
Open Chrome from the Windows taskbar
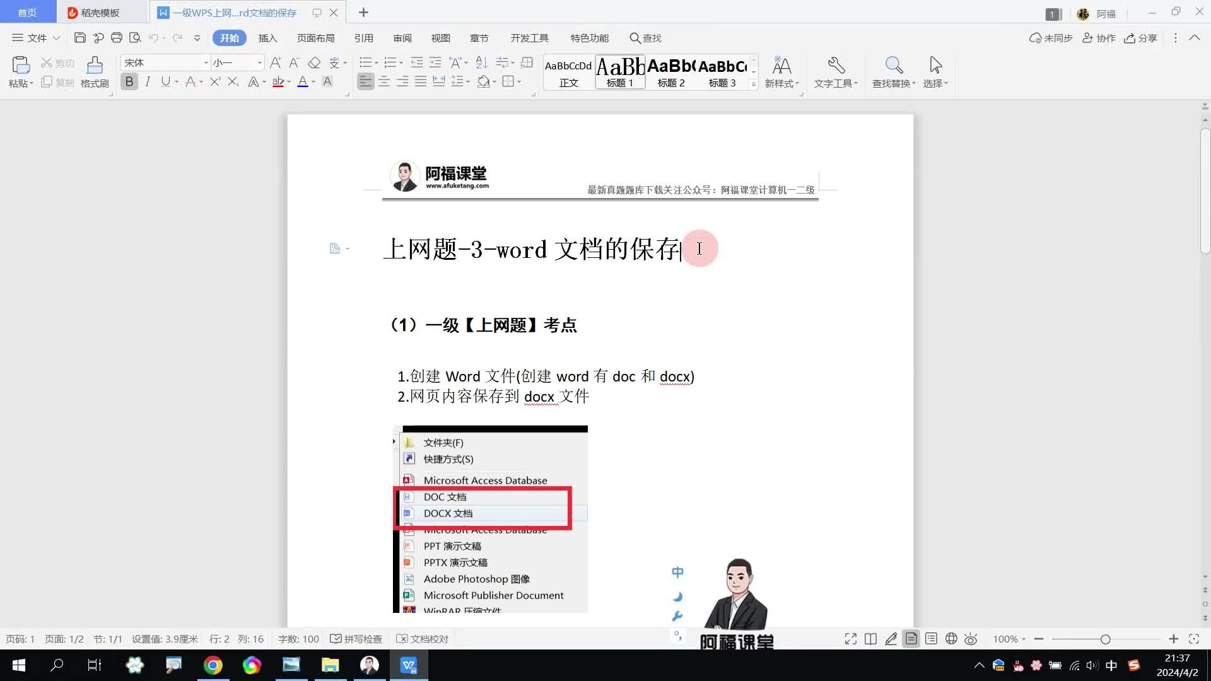(213, 665)
